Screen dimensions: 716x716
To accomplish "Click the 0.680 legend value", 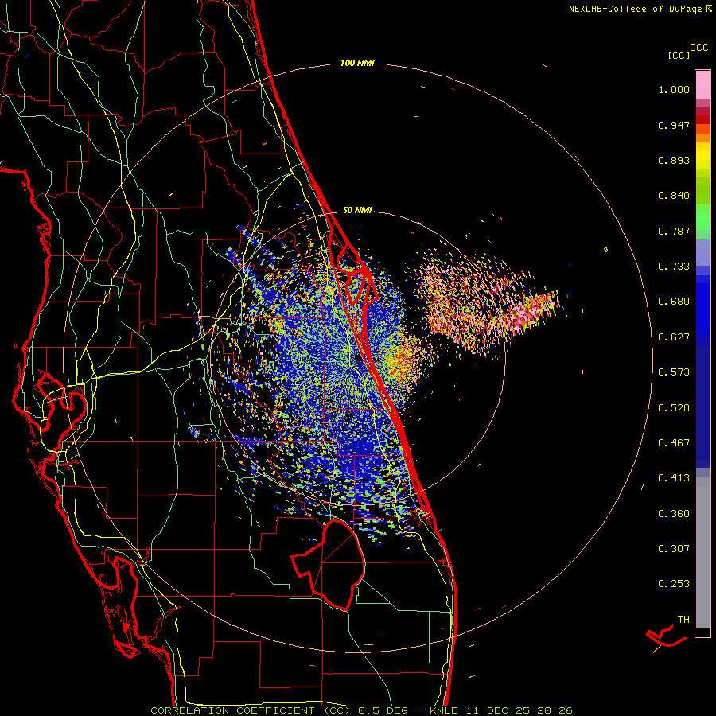I will [674, 302].
